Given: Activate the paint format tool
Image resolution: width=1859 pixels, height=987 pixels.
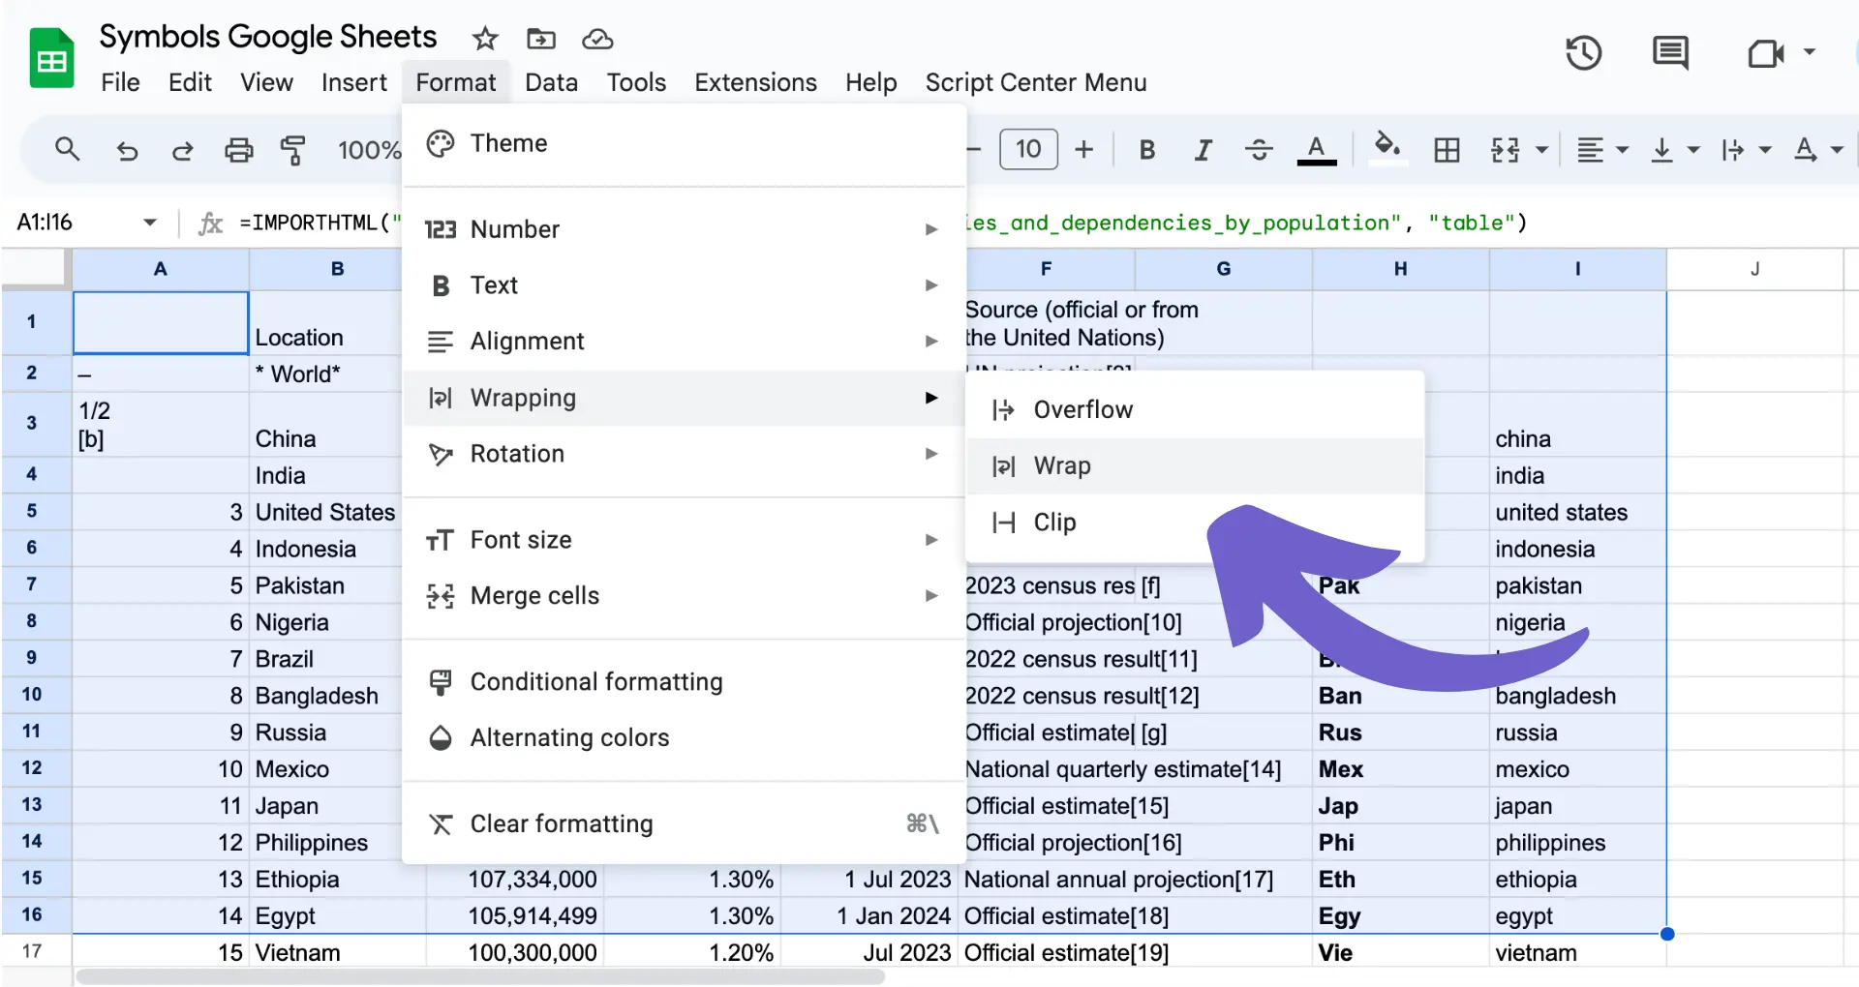Looking at the screenshot, I should (x=292, y=150).
